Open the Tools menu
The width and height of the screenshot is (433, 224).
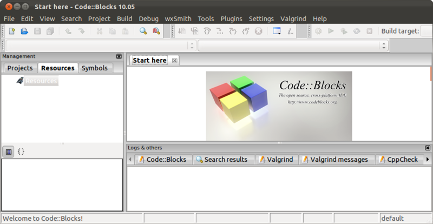coord(206,19)
